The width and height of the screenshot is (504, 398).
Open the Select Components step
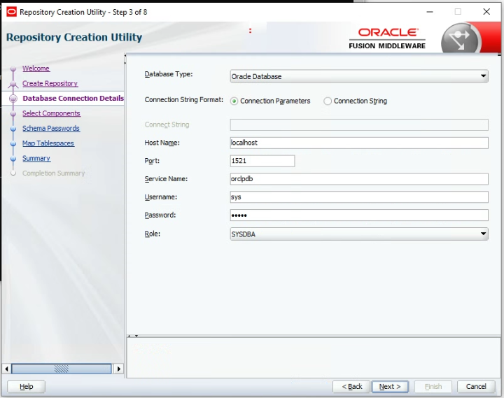51,113
